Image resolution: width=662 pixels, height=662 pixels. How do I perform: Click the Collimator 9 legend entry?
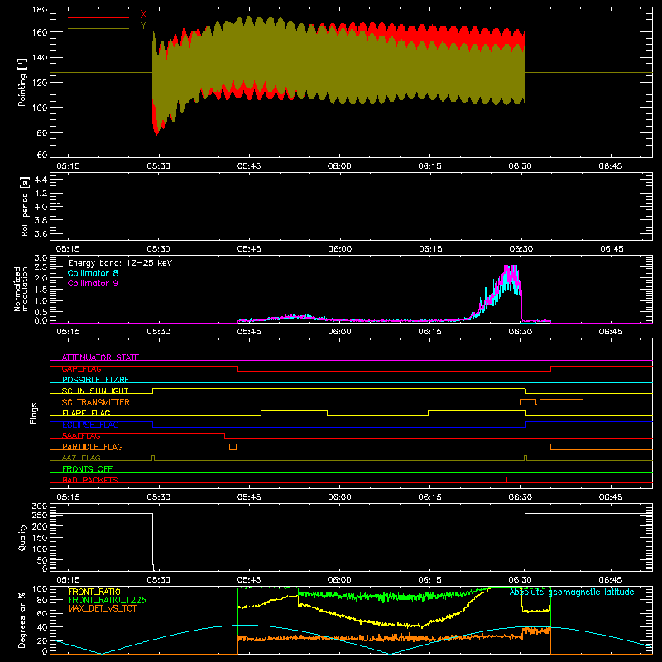click(x=93, y=283)
